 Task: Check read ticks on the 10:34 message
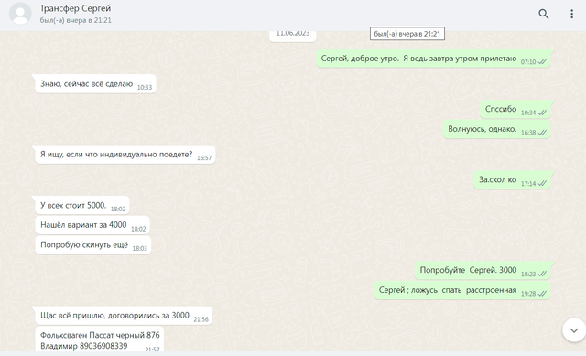[542, 113]
